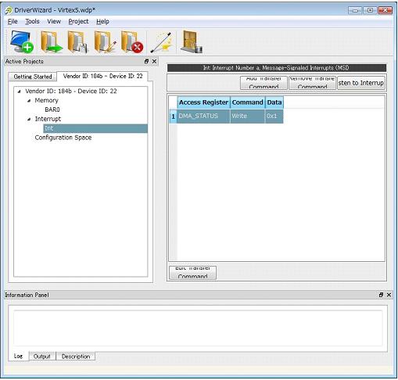
Task: Open the File menu
Action: [x=13, y=21]
